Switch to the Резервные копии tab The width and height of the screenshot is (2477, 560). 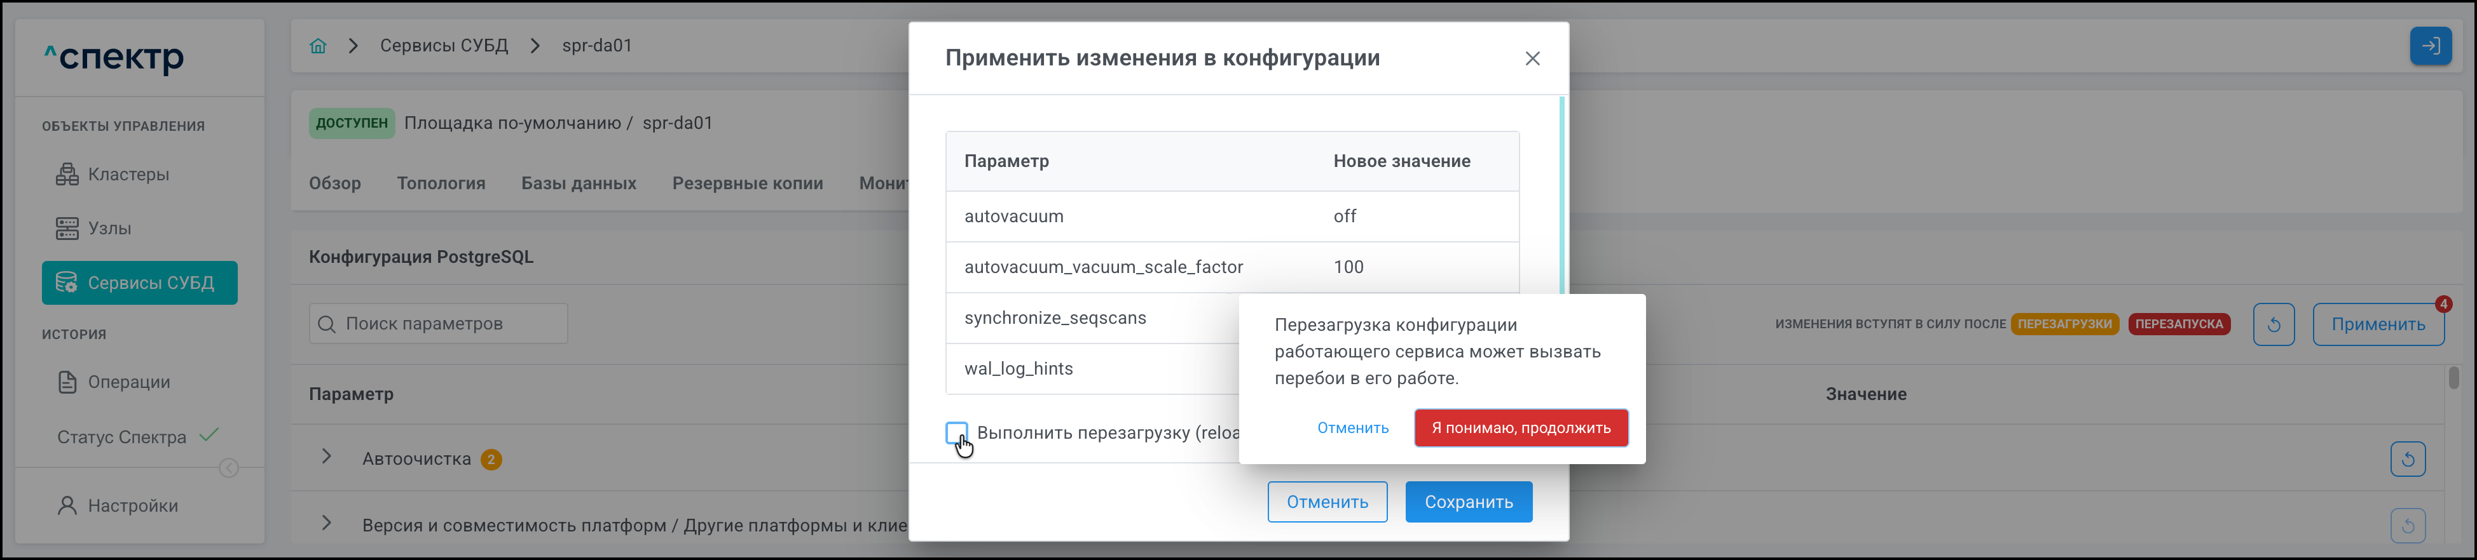coord(747,183)
